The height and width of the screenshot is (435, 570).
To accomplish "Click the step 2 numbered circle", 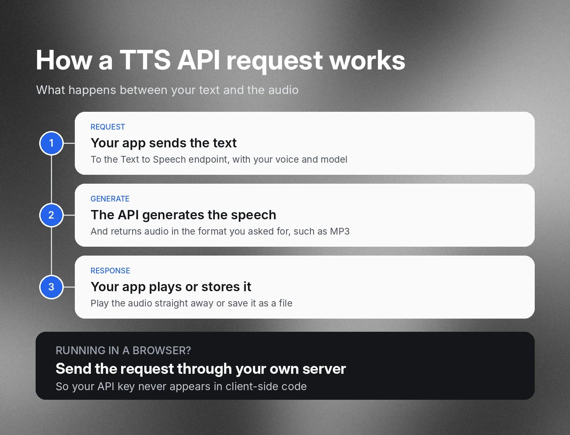I will point(51,215).
